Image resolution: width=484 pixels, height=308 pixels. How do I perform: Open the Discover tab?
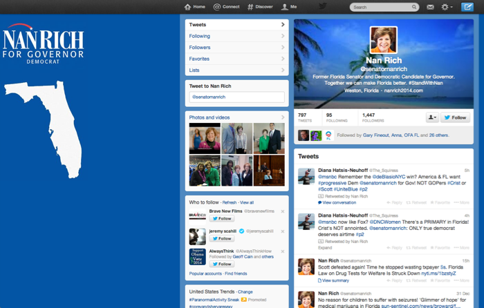[260, 7]
